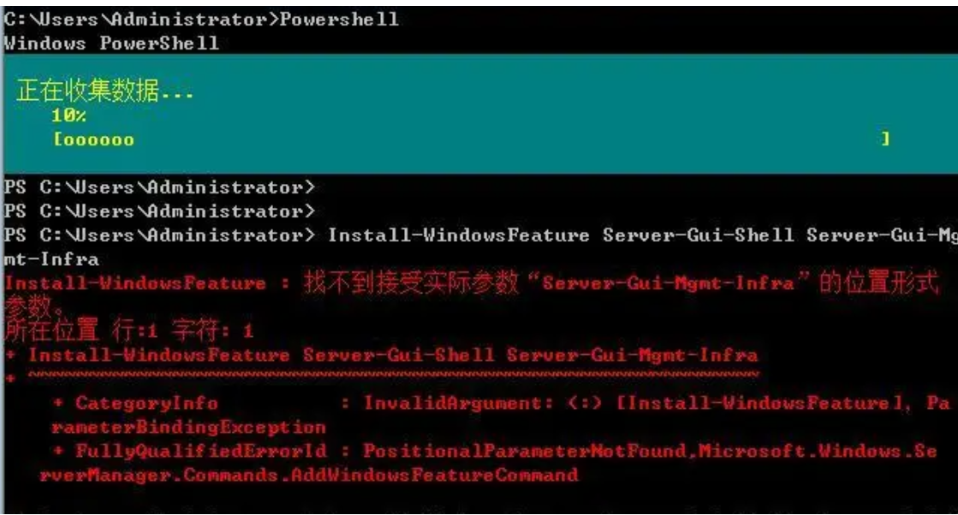This screenshot has height=515, width=958.
Task: Click the CategoryInfo label
Action: pyautogui.click(x=146, y=403)
